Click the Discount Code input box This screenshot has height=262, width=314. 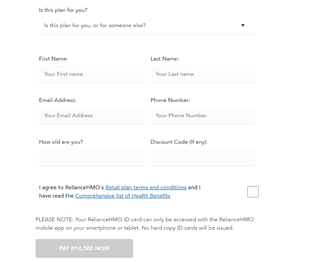[x=203, y=157]
